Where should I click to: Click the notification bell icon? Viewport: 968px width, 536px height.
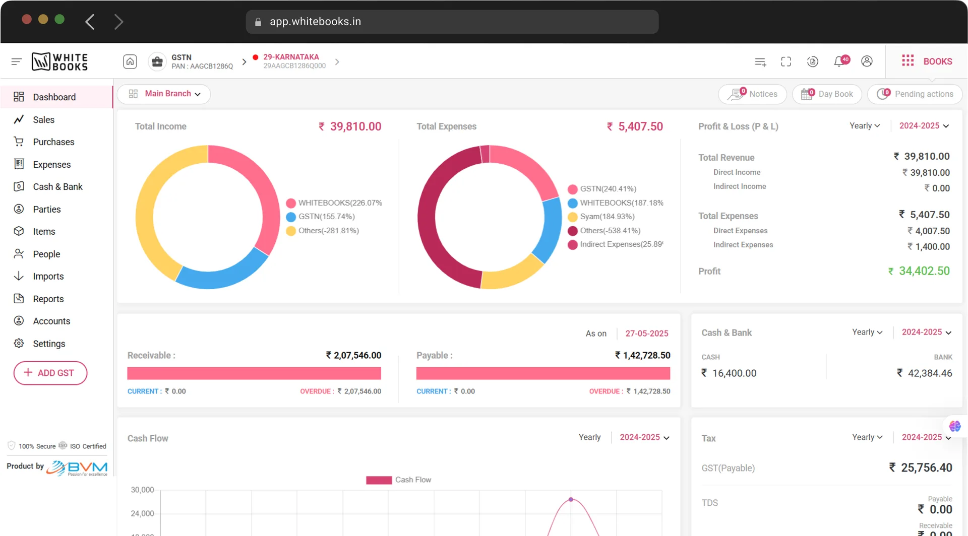(x=839, y=61)
